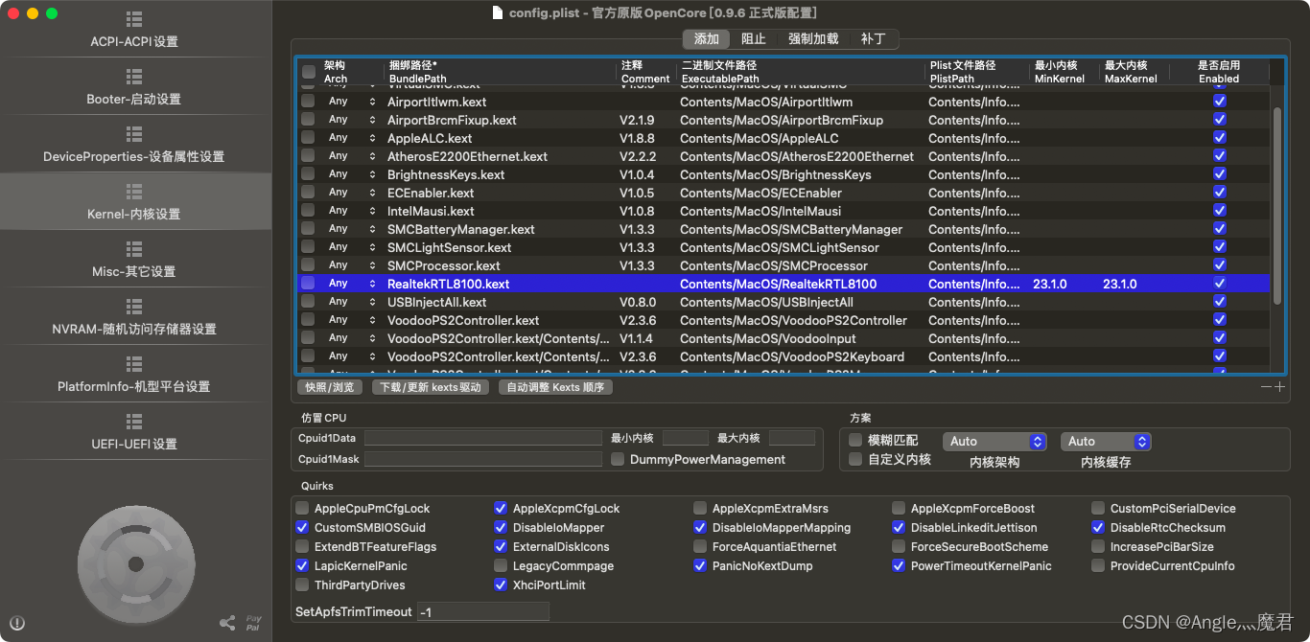Click the 最大内核 emulate field
The width and height of the screenshot is (1310, 642).
pyautogui.click(x=792, y=438)
